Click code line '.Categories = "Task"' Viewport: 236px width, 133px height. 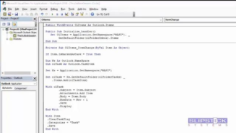point(63,123)
